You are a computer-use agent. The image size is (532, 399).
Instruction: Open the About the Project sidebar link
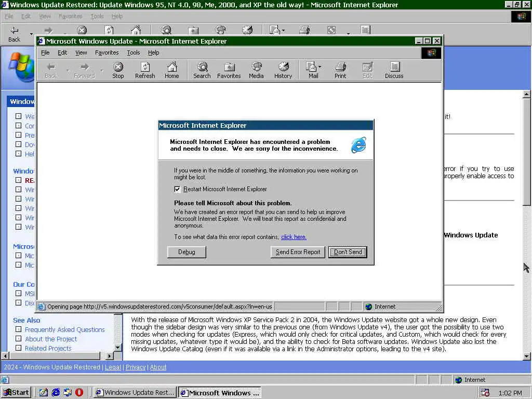coord(51,339)
